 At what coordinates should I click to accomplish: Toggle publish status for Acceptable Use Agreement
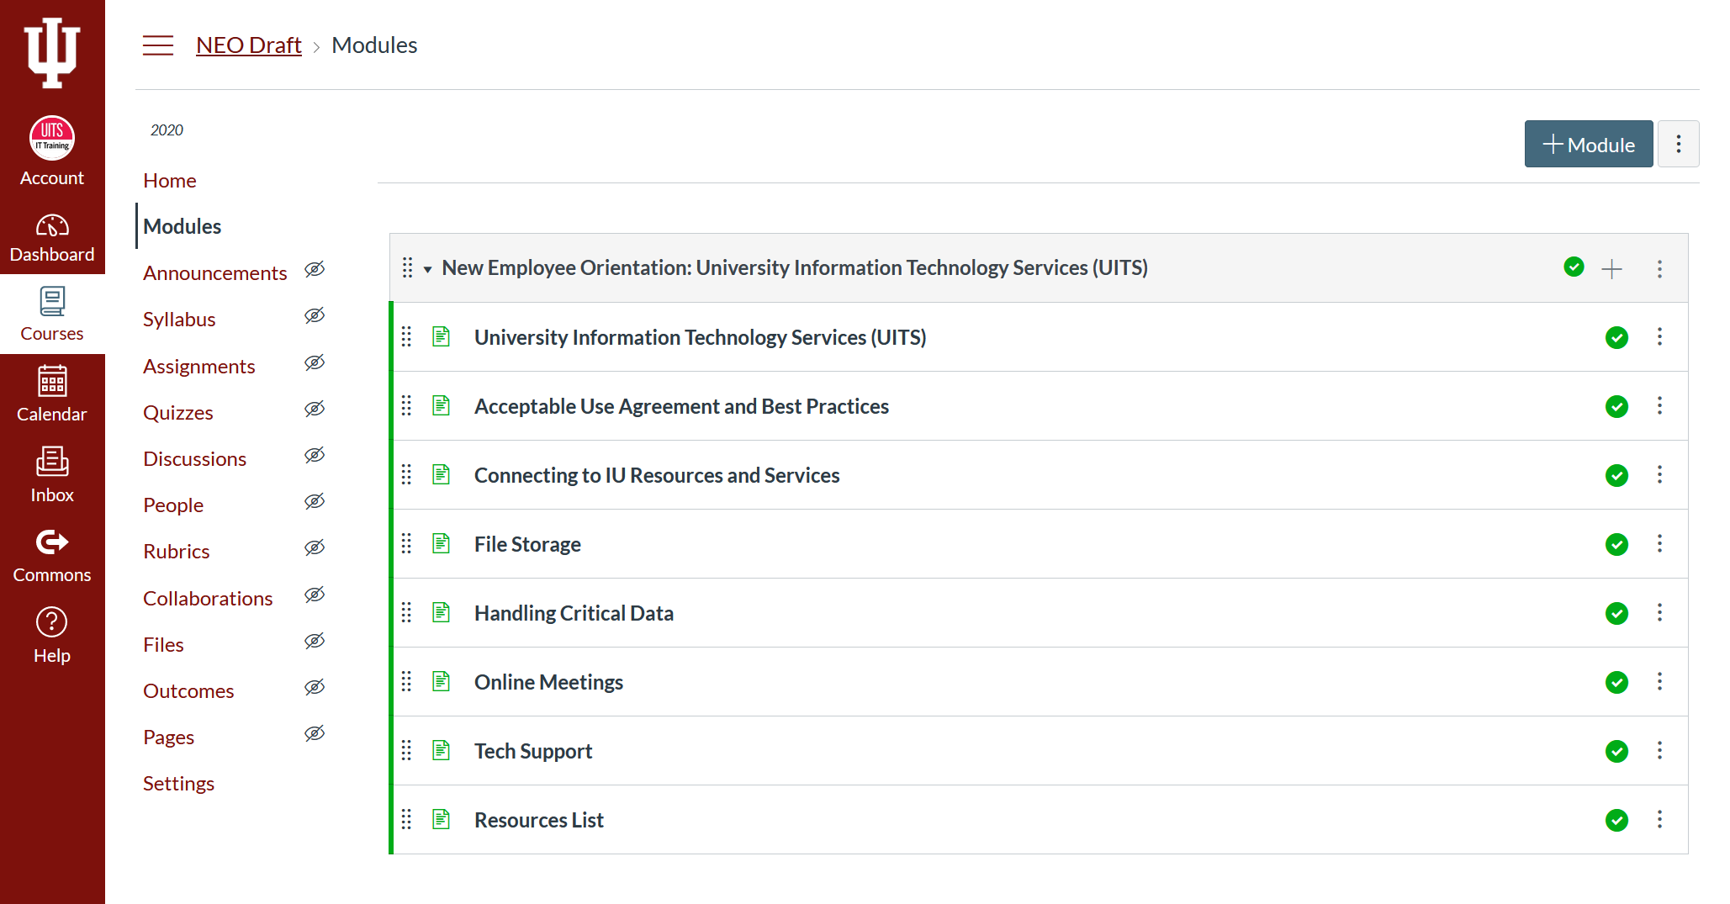[1616, 406]
